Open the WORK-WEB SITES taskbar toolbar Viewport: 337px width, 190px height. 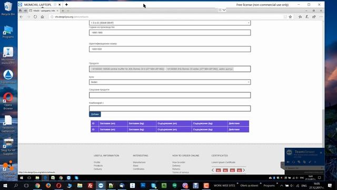[224, 185]
